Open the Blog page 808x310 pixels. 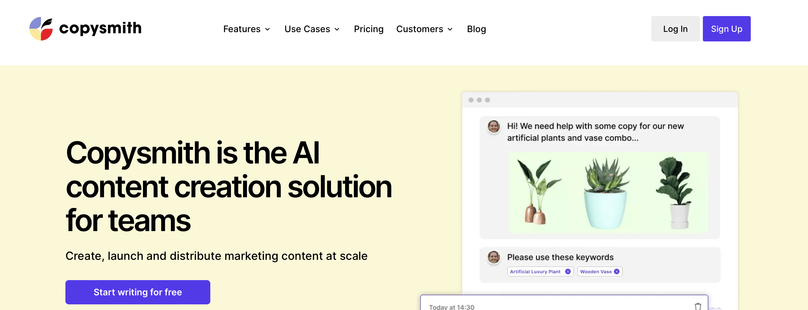477,28
